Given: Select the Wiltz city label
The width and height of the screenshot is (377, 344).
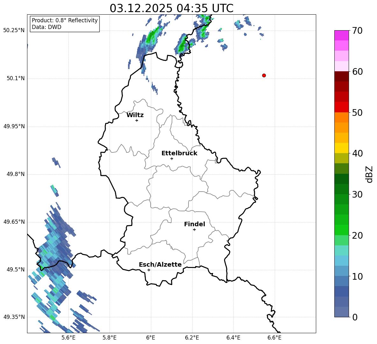Looking at the screenshot, I should coord(135,115).
